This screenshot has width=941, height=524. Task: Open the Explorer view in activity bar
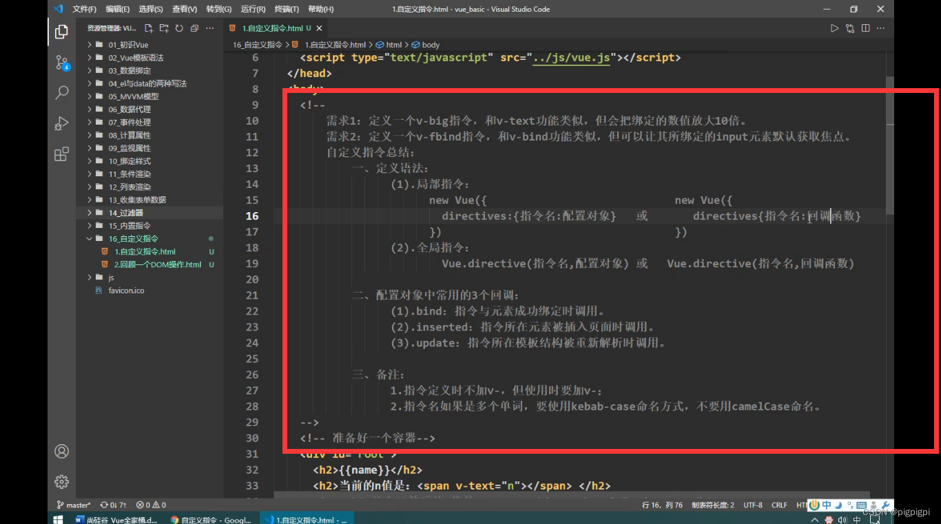61,32
